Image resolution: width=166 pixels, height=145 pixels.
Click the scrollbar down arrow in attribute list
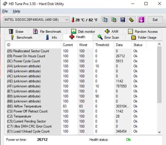[x=159, y=132]
